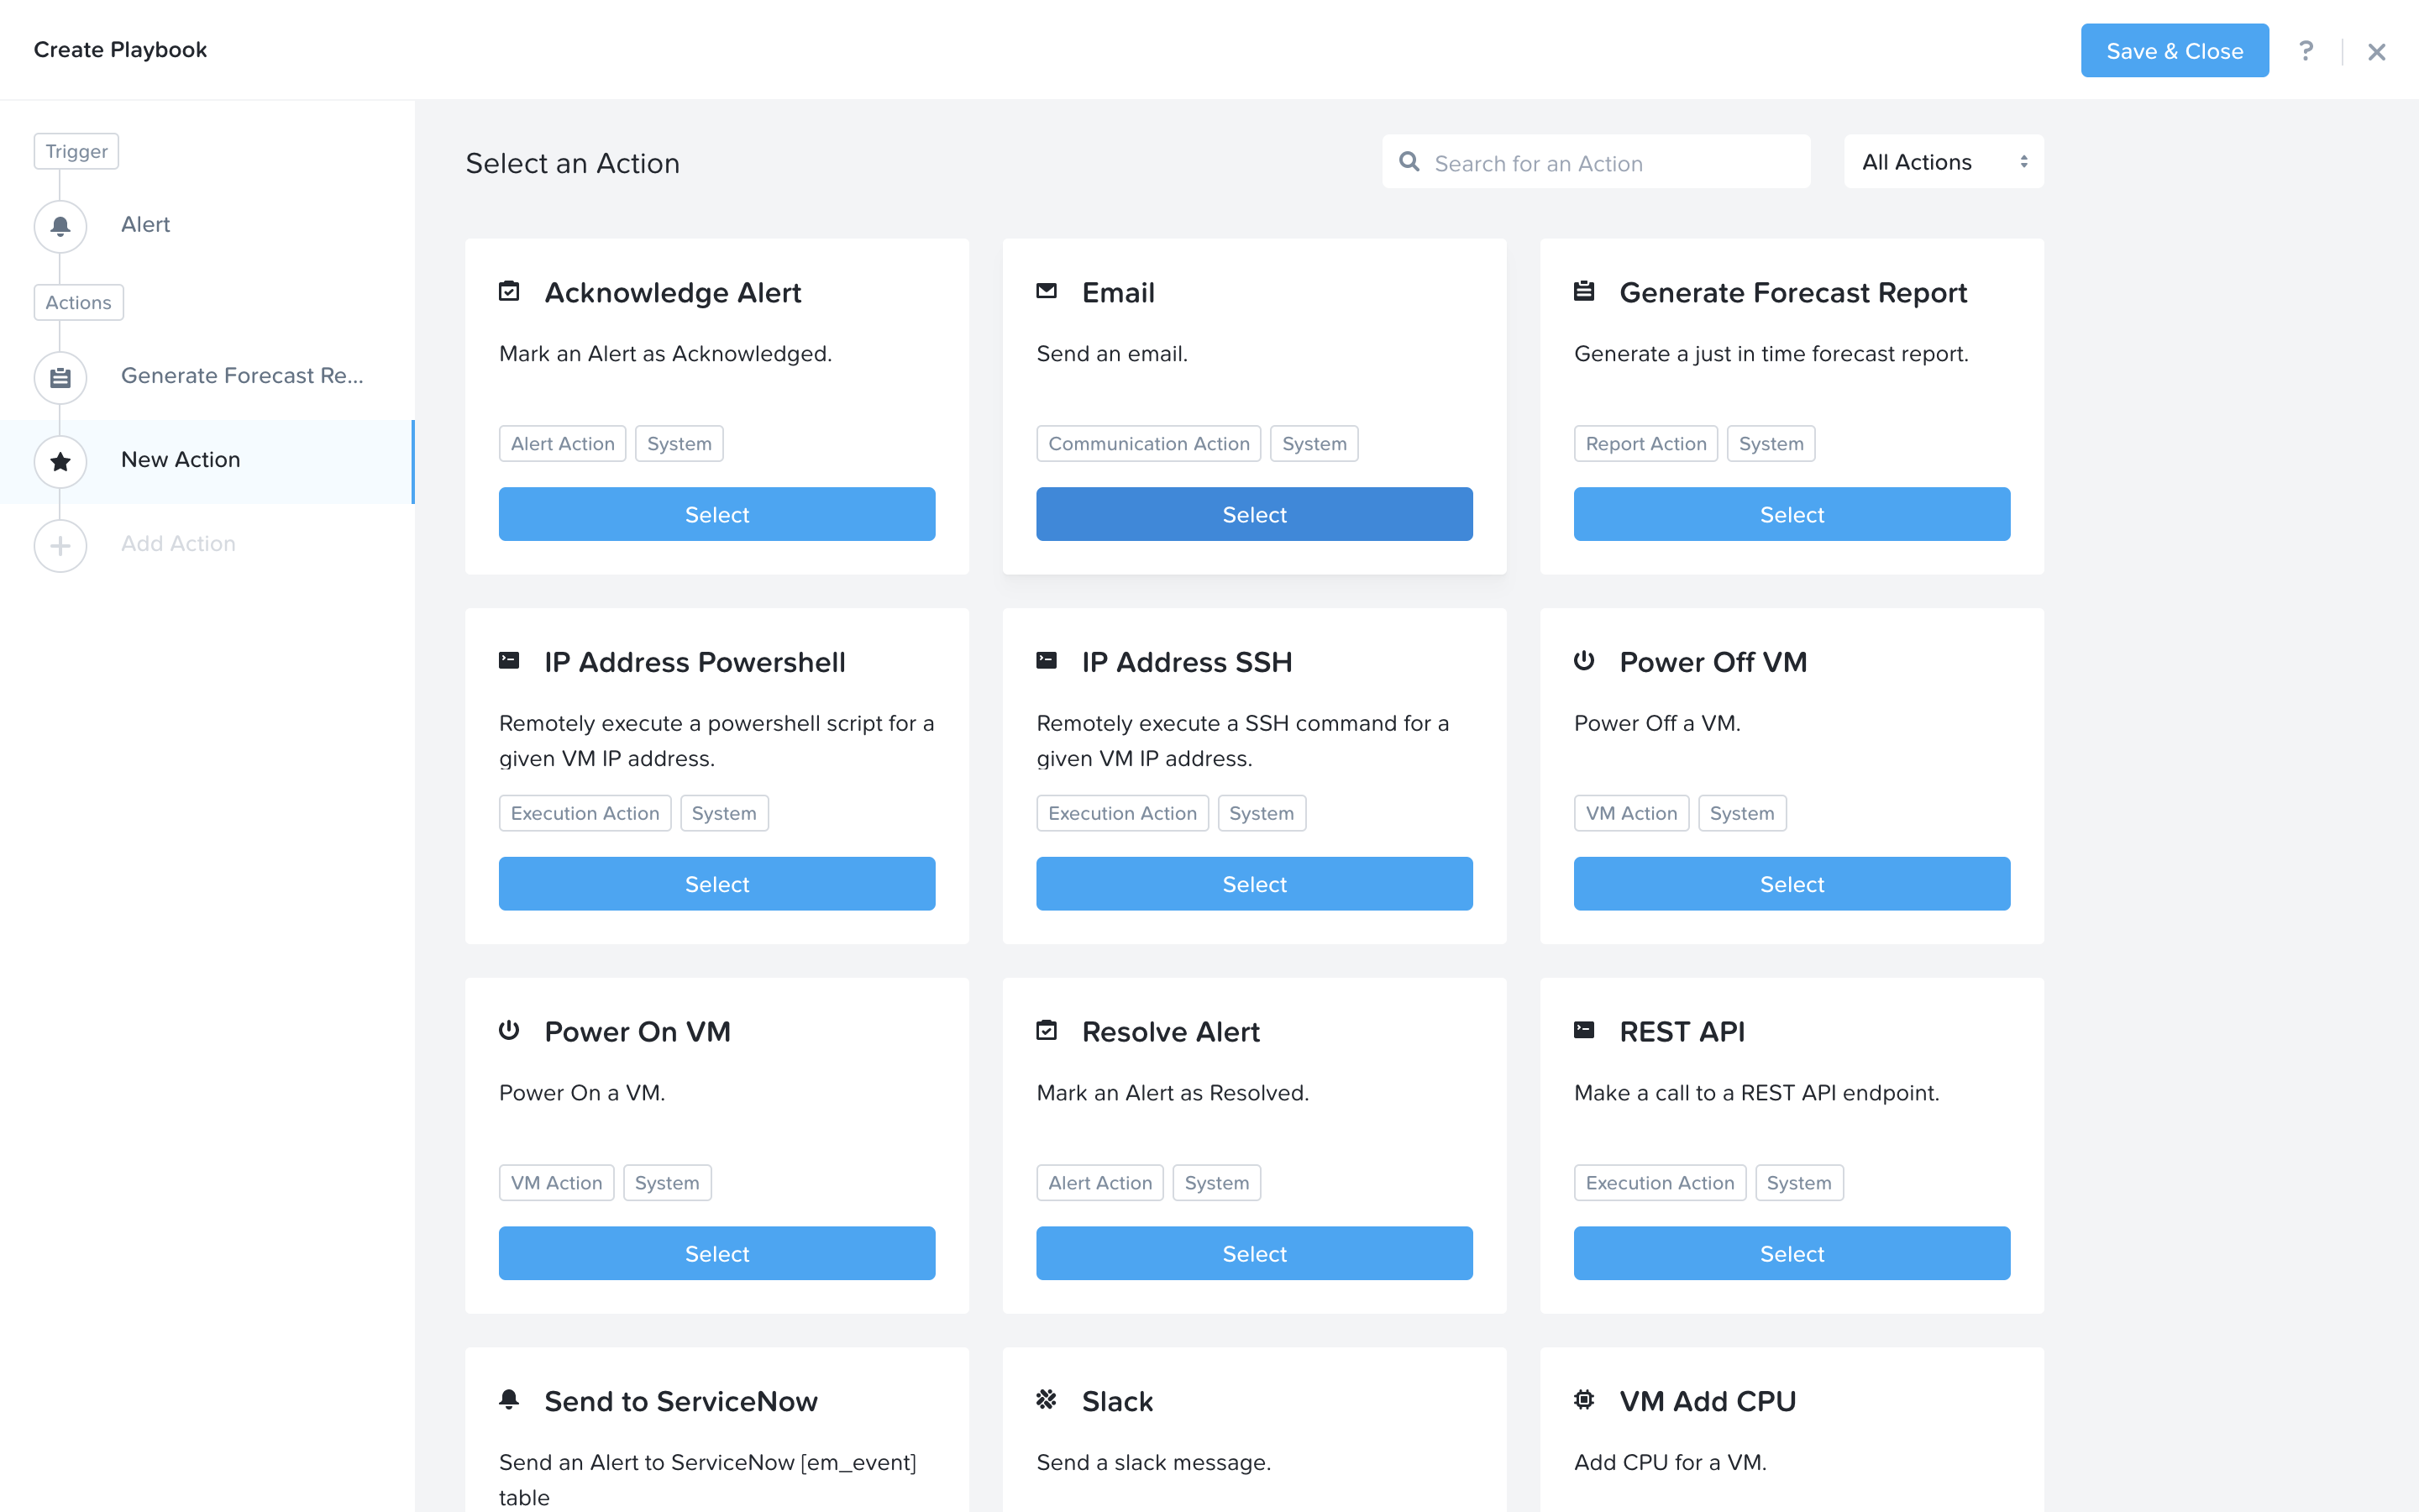The image size is (2419, 1512).
Task: Click the Trigger label tag
Action: point(76,151)
